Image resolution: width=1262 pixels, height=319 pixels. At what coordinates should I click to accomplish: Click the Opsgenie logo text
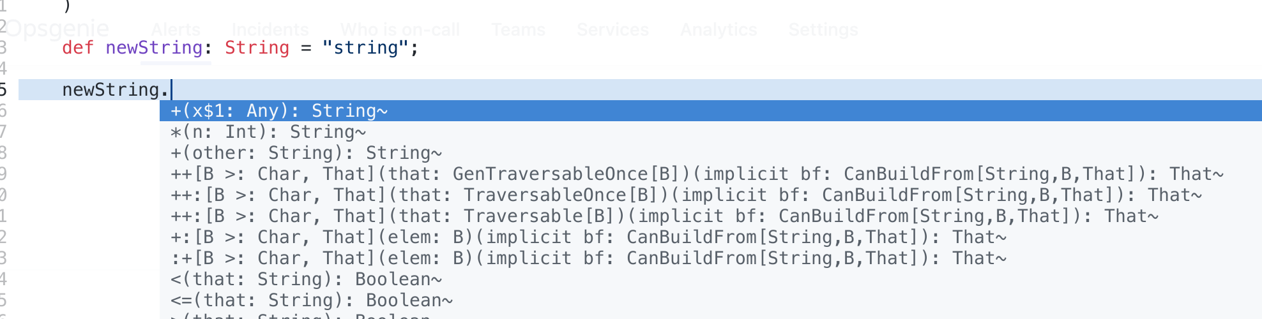point(57,29)
